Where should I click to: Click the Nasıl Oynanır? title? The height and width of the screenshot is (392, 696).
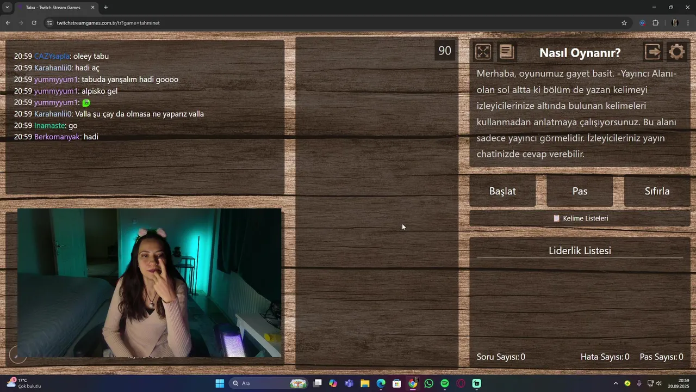[580, 53]
